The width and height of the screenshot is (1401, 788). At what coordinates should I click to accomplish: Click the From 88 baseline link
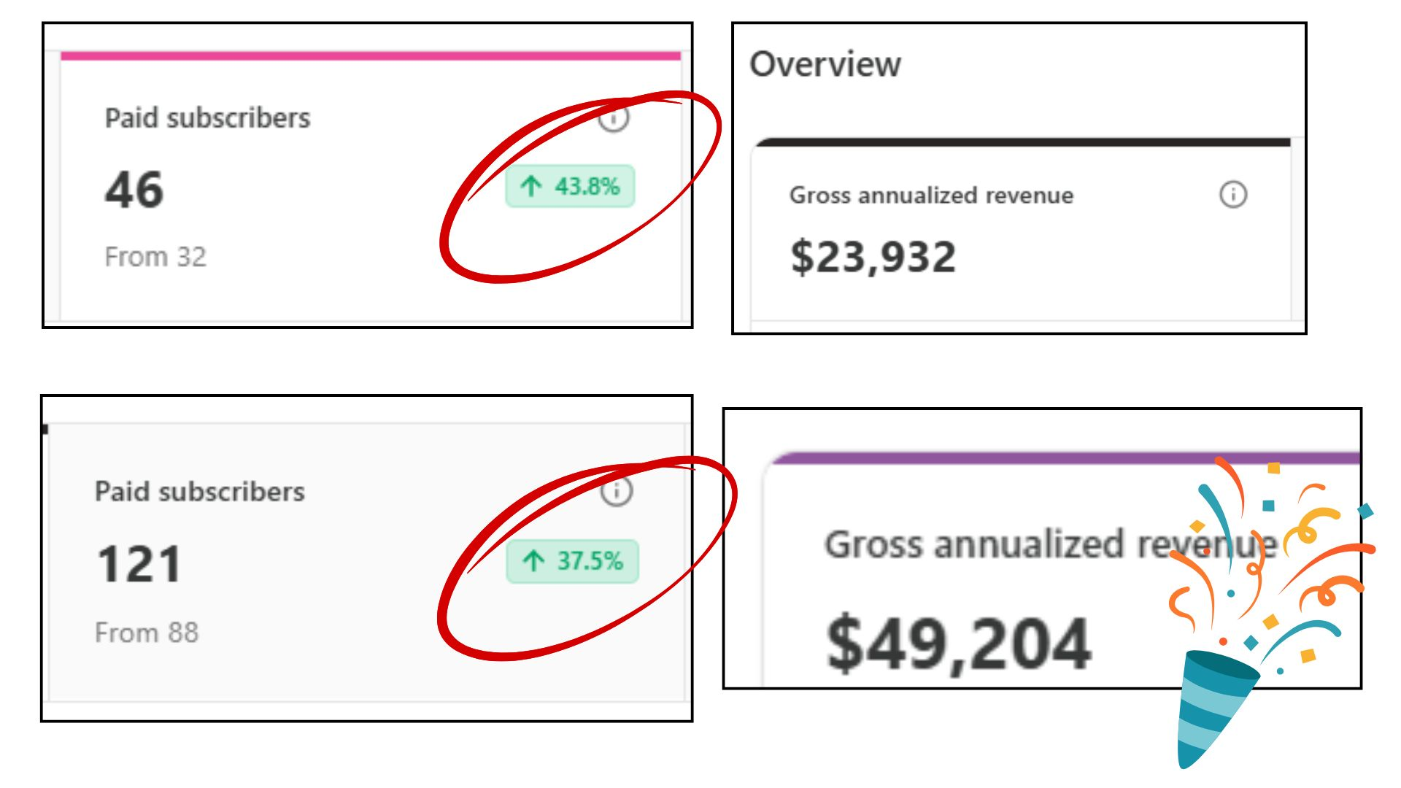click(x=147, y=632)
